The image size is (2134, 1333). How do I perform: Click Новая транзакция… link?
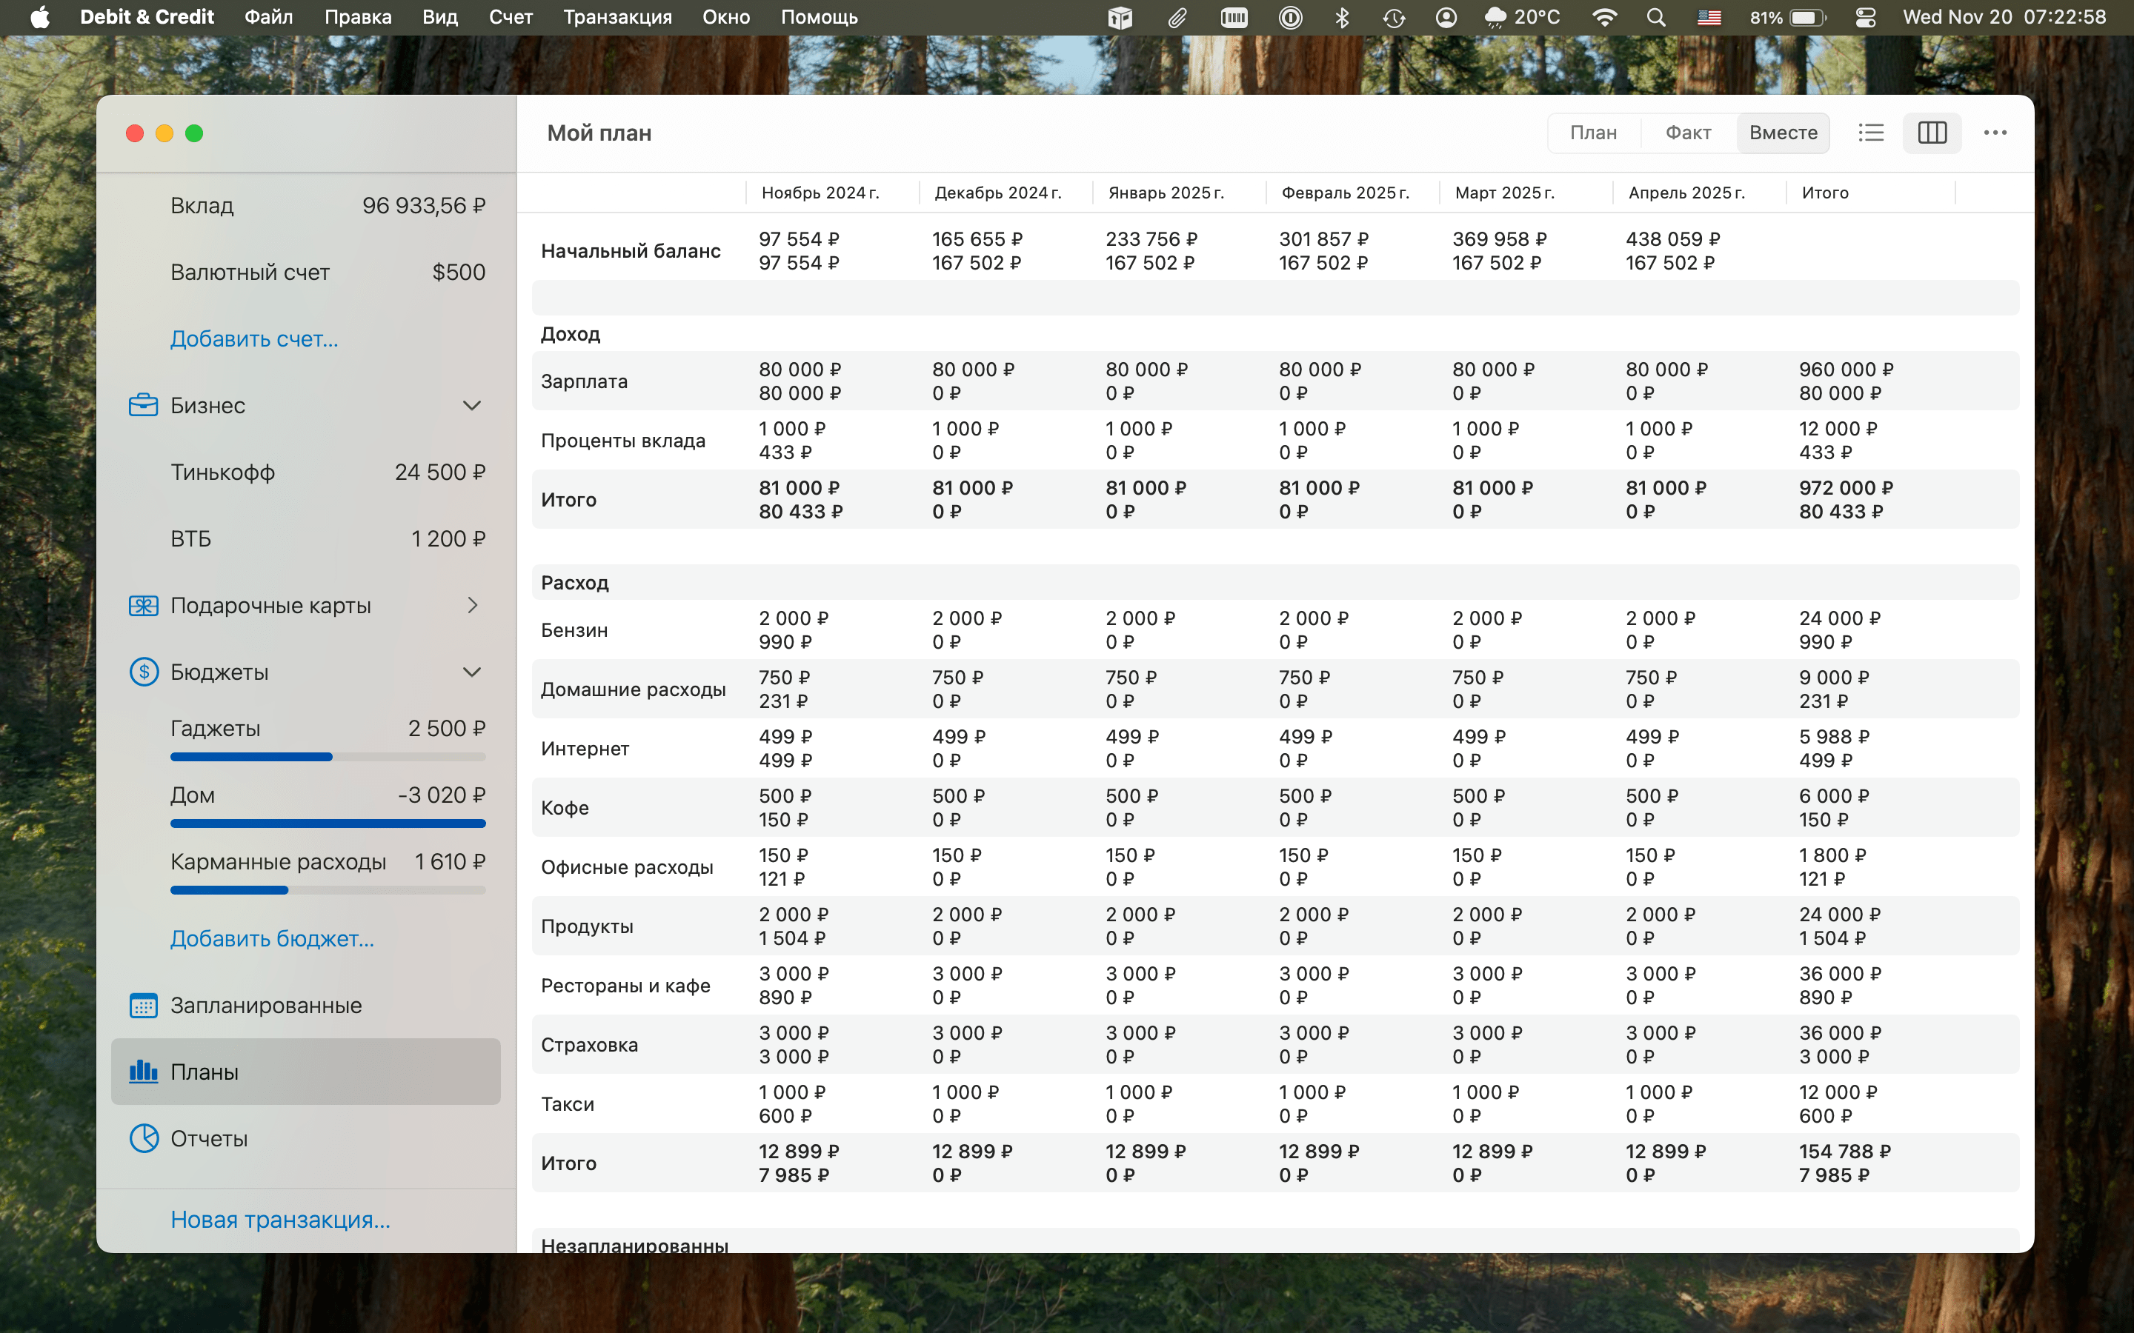(x=280, y=1219)
